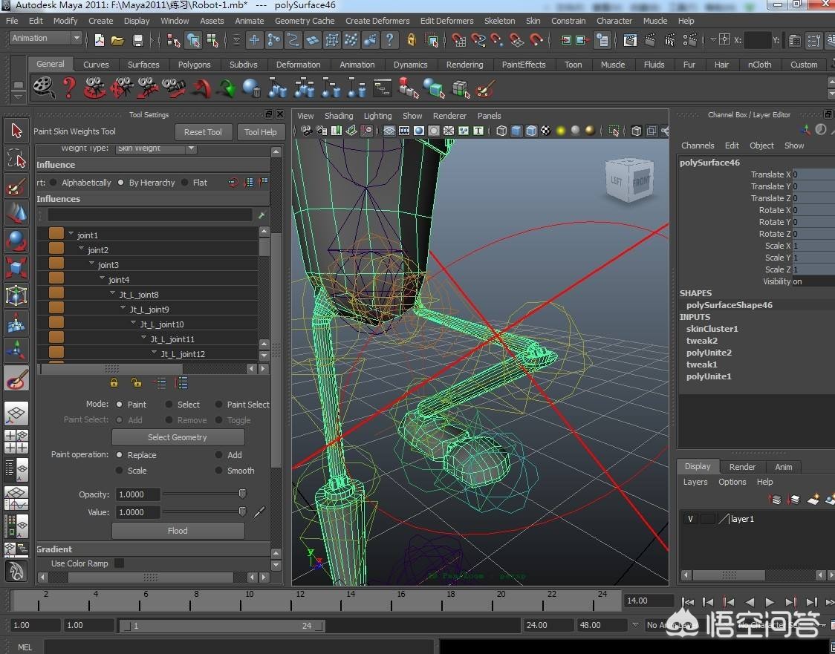Pick the Move tool cone icon

pos(16,213)
